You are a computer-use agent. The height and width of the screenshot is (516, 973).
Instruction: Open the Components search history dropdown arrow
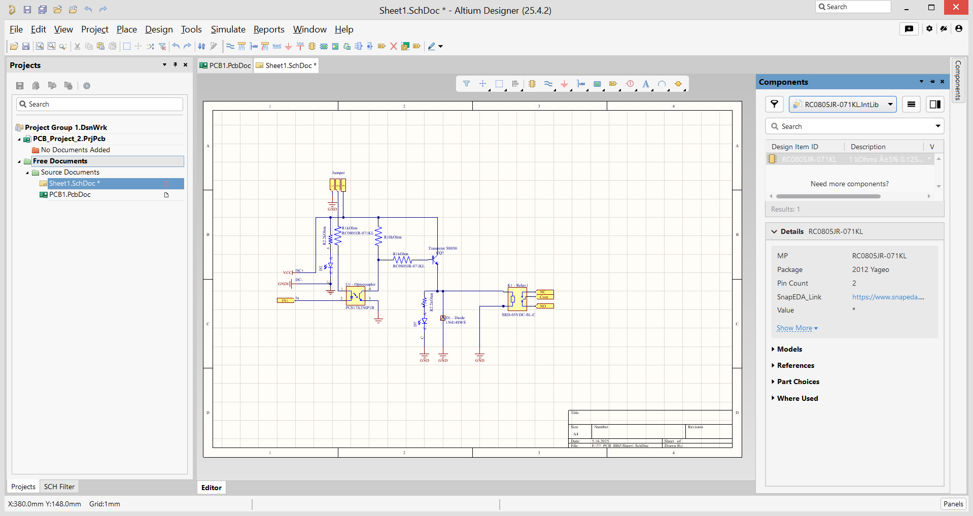(x=938, y=126)
